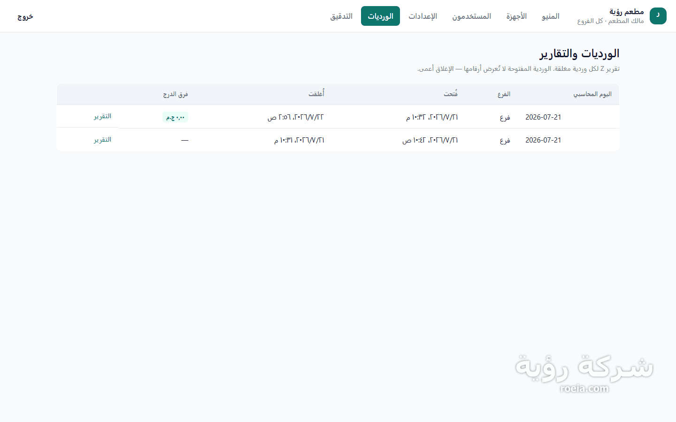Click the 2026-07-21 date in second row

(543, 140)
